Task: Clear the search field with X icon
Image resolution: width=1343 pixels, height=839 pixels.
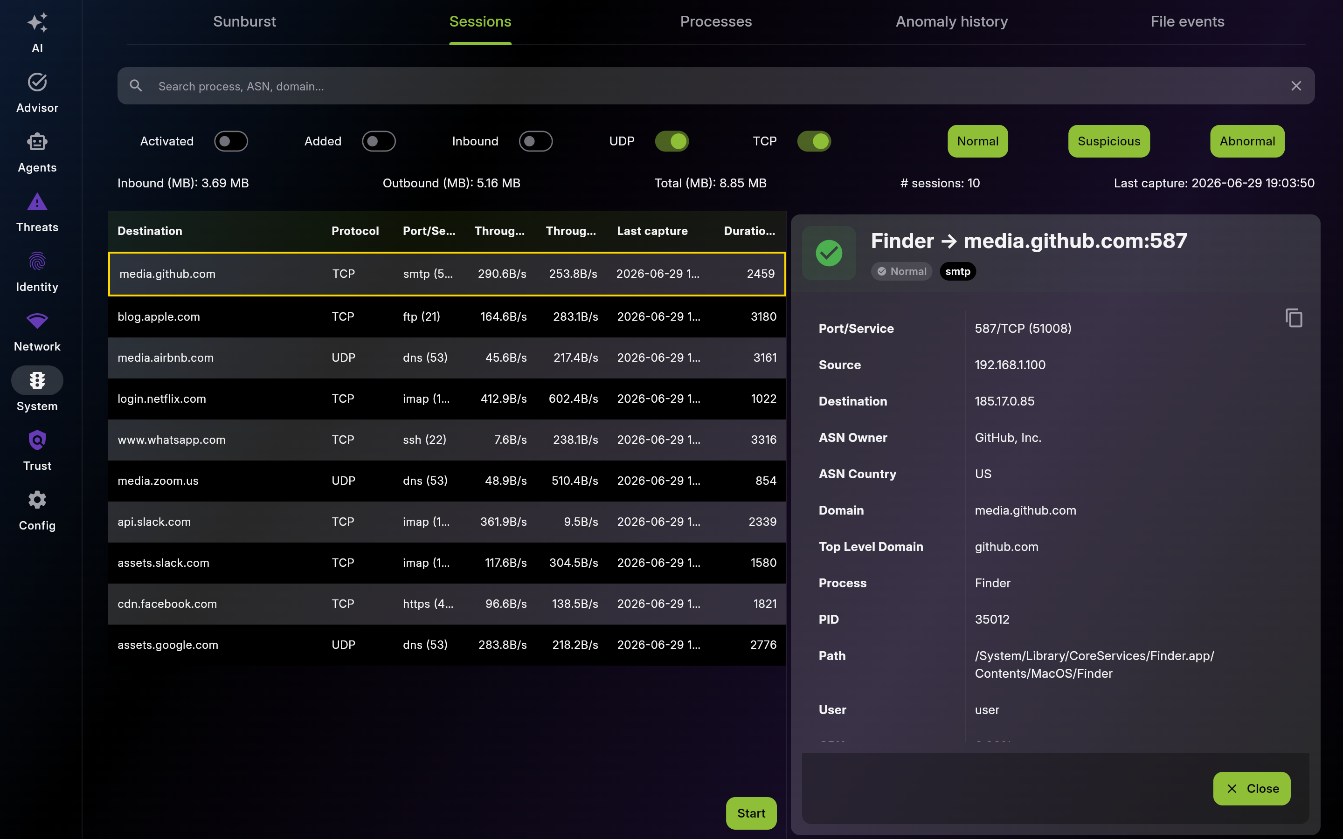Action: click(1296, 86)
